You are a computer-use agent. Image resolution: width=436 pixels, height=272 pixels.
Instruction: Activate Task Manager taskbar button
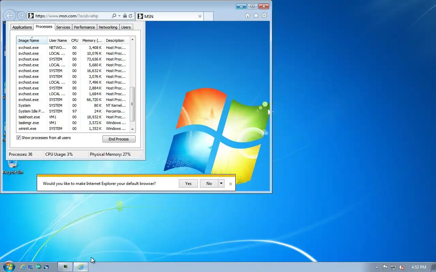pyautogui.click(x=65, y=267)
